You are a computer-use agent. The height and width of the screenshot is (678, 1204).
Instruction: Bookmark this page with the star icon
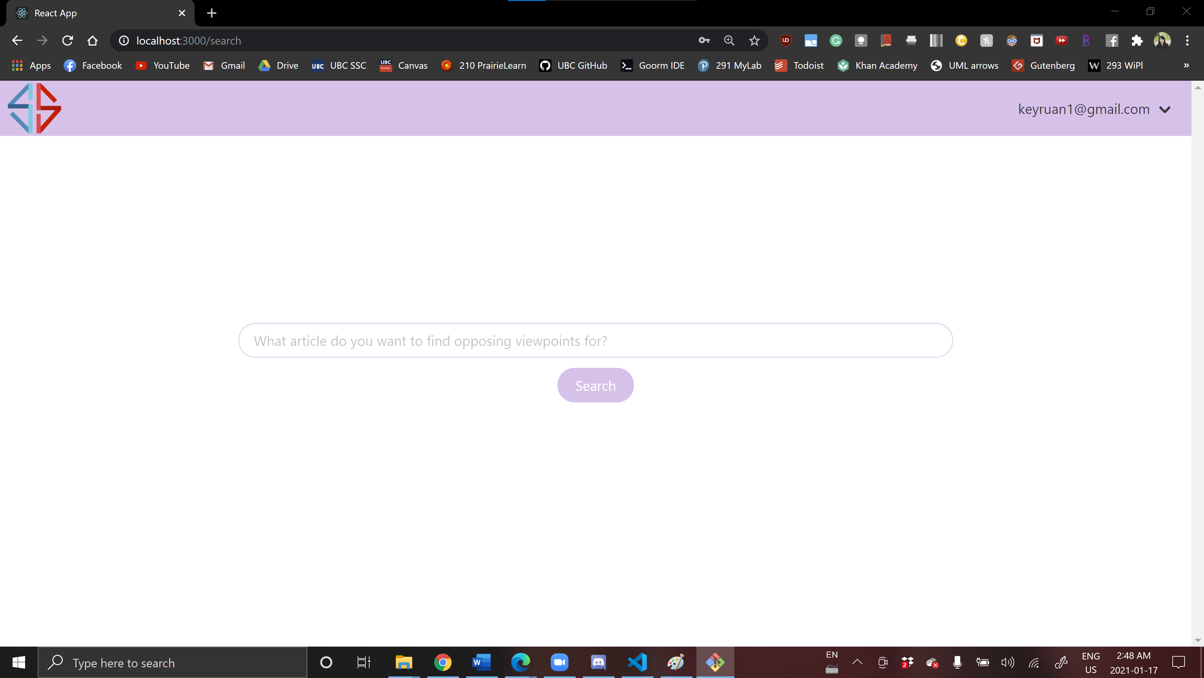pos(754,41)
